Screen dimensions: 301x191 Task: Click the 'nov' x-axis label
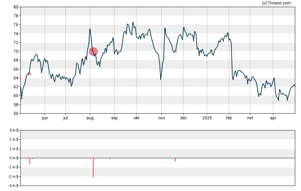click(x=162, y=118)
